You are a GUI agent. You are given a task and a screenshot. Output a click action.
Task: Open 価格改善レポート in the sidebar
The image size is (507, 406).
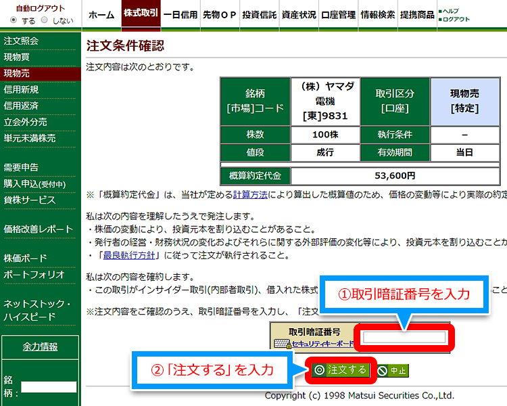pos(39,229)
